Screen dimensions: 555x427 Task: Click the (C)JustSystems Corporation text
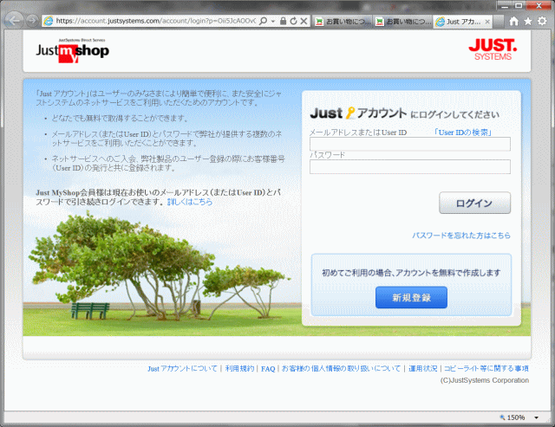(484, 380)
